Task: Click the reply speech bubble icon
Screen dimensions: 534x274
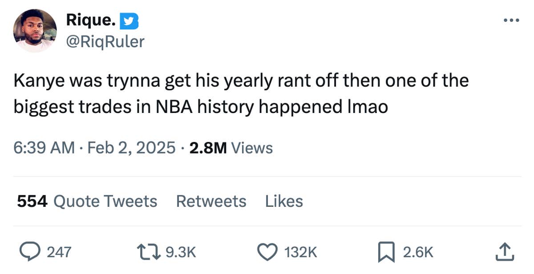Action: 30,251
